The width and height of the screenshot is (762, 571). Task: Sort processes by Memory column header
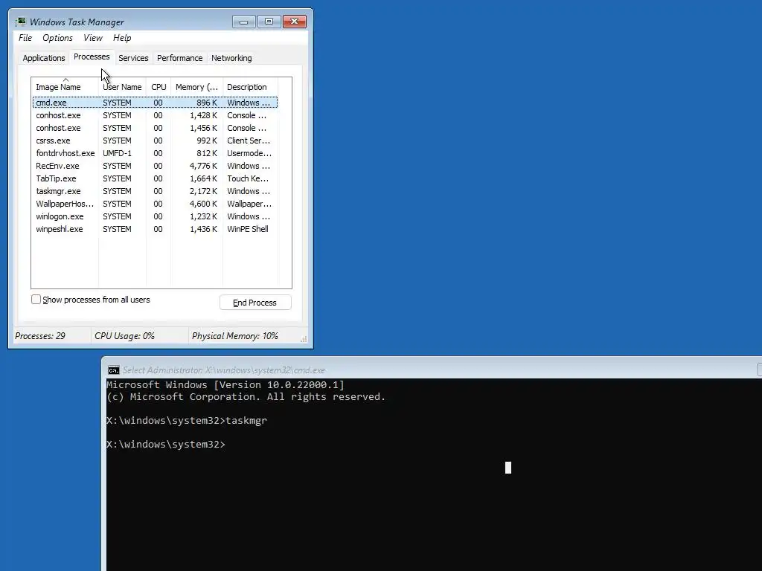click(x=196, y=88)
